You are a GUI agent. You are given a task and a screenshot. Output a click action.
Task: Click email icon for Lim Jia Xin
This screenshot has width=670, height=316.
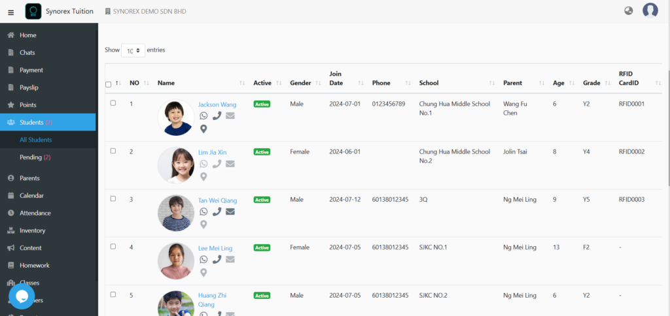230,164
